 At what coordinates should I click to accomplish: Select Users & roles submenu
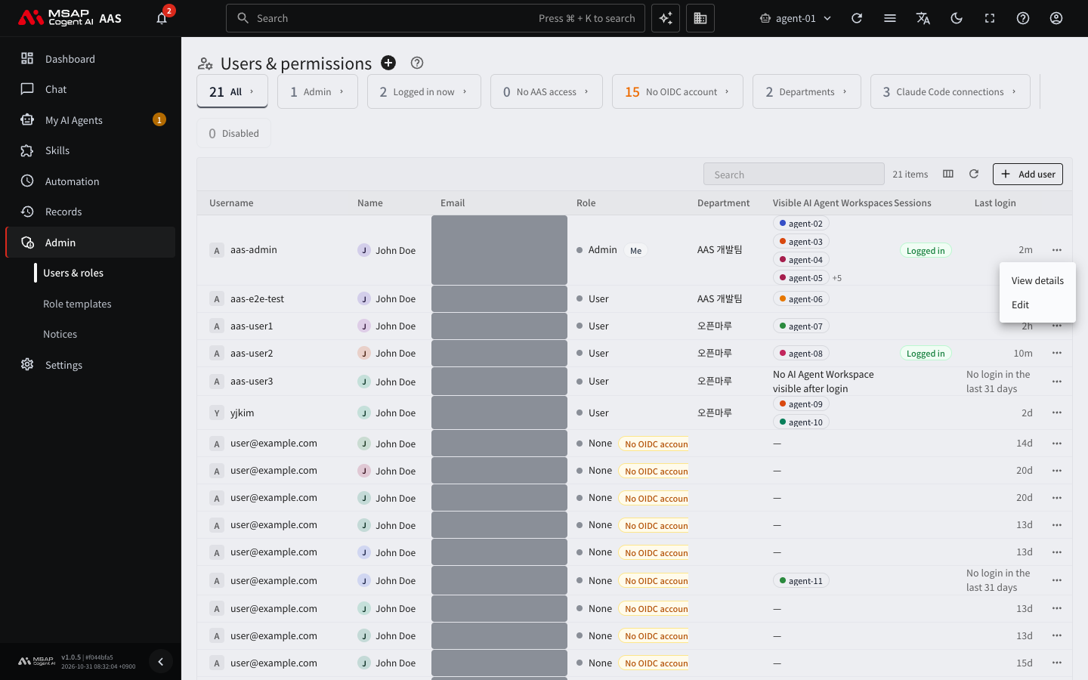(x=73, y=273)
